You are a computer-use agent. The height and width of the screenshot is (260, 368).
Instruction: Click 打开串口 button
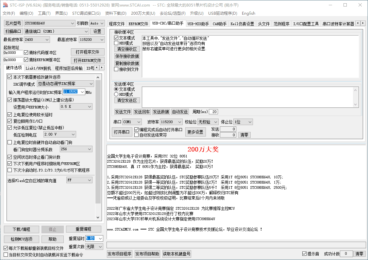[x=122, y=132]
